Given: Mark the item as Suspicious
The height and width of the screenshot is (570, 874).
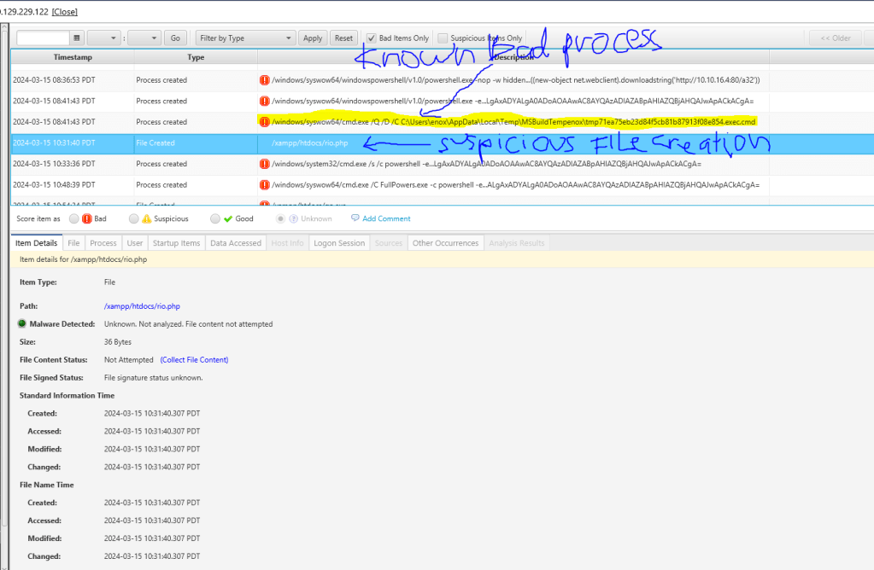Looking at the screenshot, I should pos(133,218).
